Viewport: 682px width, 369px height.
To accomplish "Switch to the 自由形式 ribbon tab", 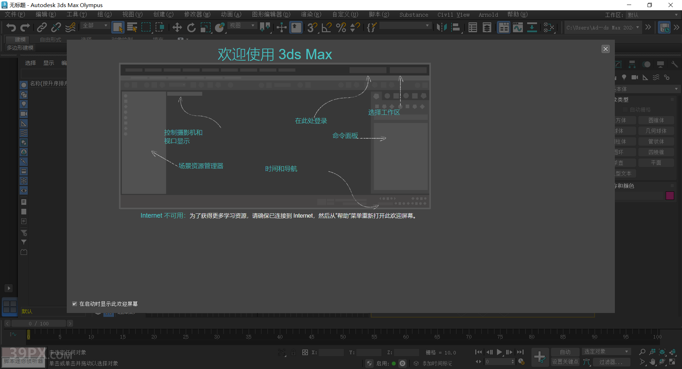I will pyautogui.click(x=50, y=39).
